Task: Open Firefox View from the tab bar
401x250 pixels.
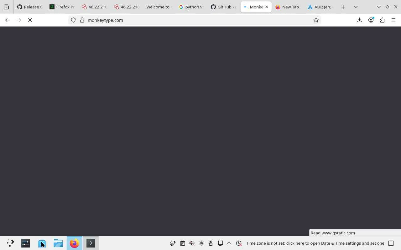Action: (6, 7)
